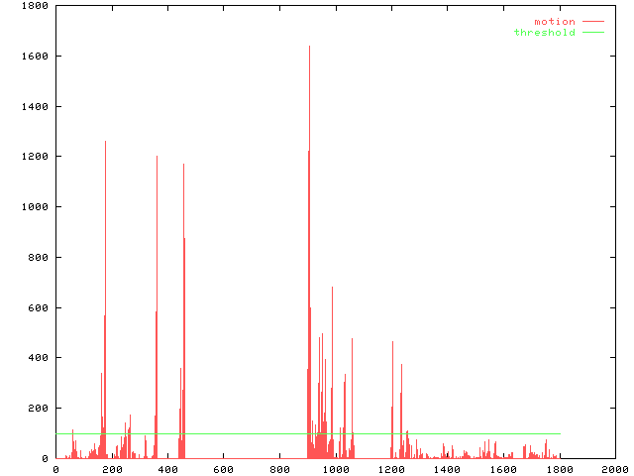Click the 1400 x-axis tick label
Screen dimensions: 634x476
tap(447, 469)
